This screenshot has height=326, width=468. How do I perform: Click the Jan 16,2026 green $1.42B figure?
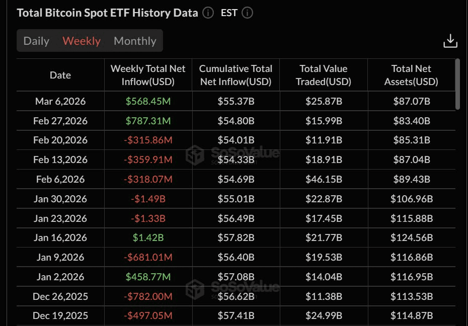(x=147, y=237)
